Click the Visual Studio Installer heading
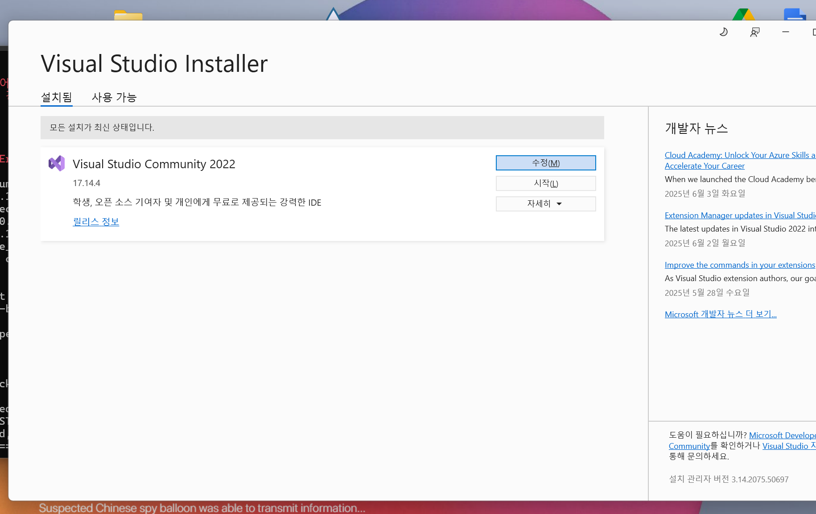816x514 pixels. tap(154, 64)
